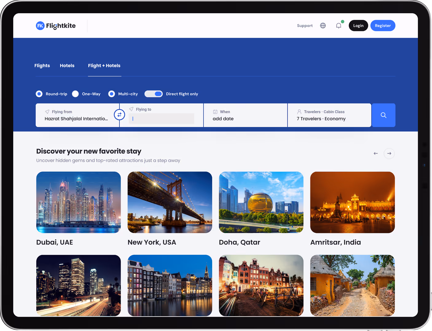Screen dimensions: 432x331
Task: Click the Doha, Qatar caption
Action: (239, 242)
